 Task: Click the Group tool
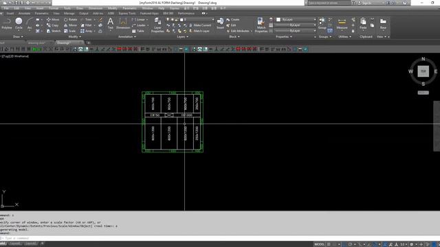tap(322, 23)
